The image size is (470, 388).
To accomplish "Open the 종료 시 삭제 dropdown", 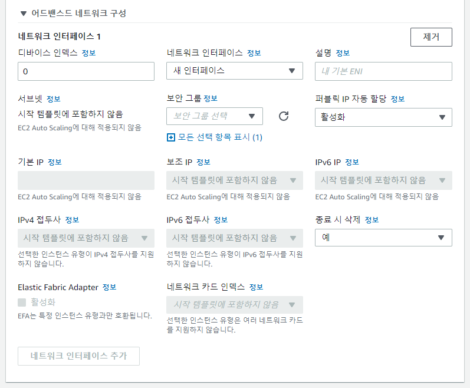I will click(383, 238).
